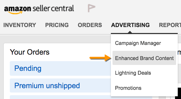Click the Amazon Seller Central logo
181x99 pixels.
(39, 10)
